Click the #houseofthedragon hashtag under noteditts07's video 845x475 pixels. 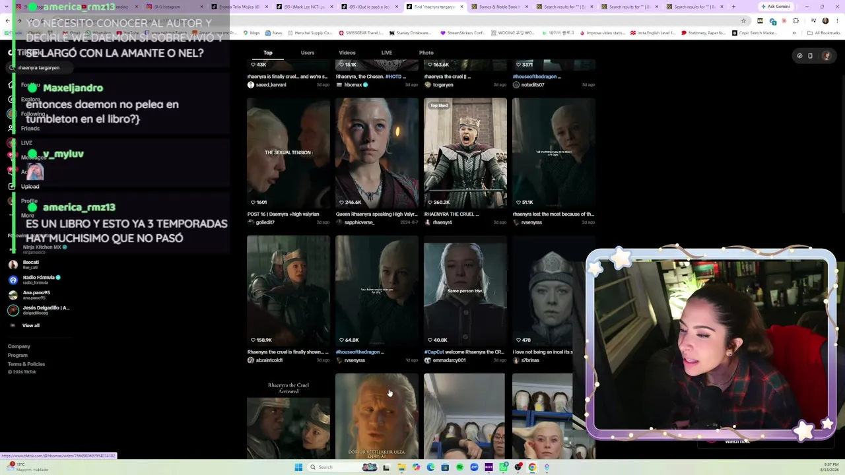[534, 77]
